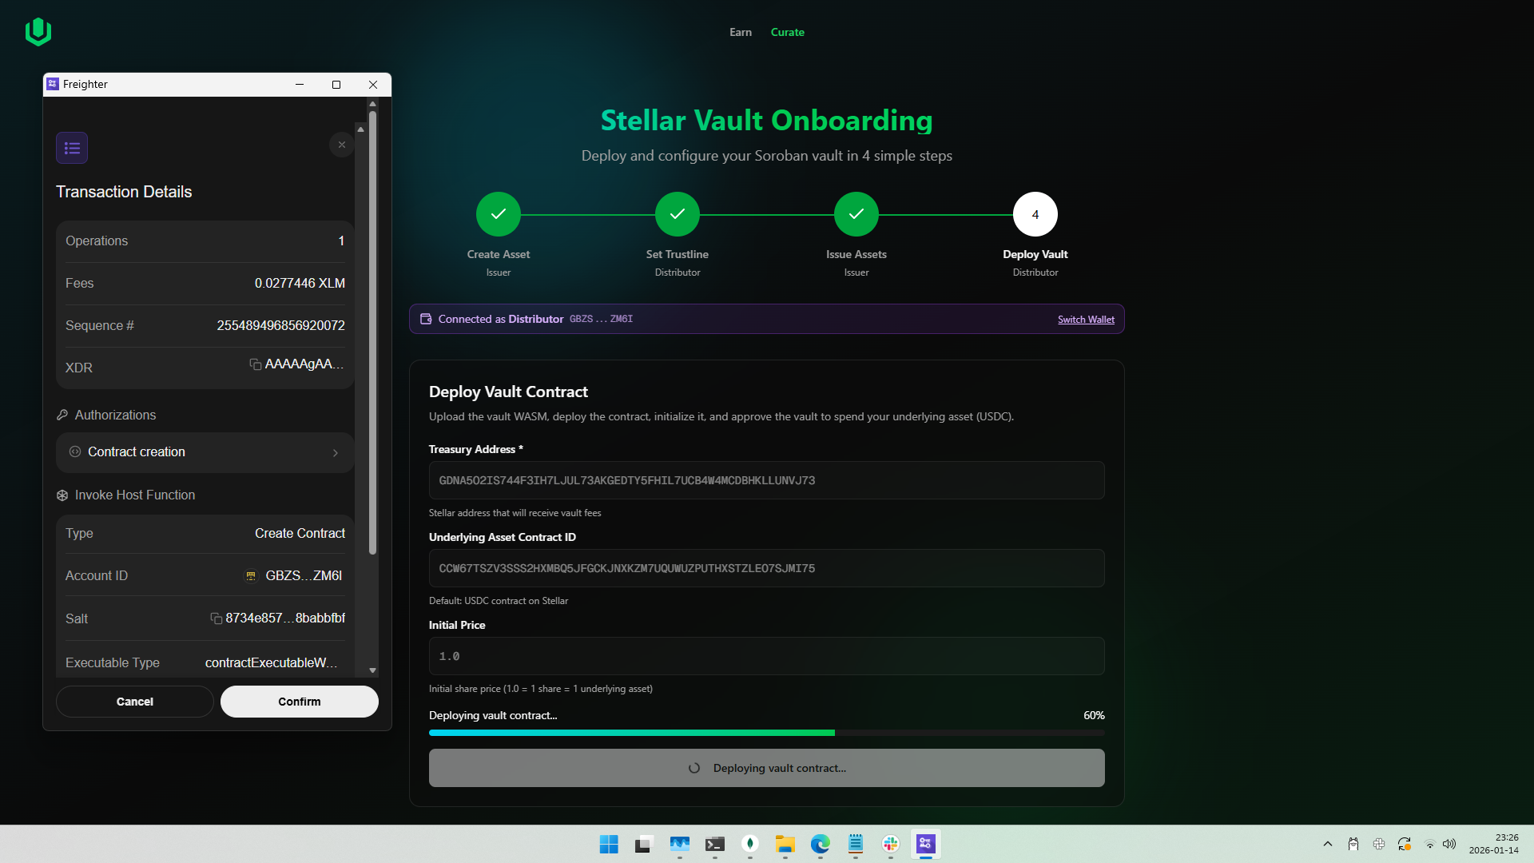Cancel the Freighter transaction

pyautogui.click(x=134, y=702)
